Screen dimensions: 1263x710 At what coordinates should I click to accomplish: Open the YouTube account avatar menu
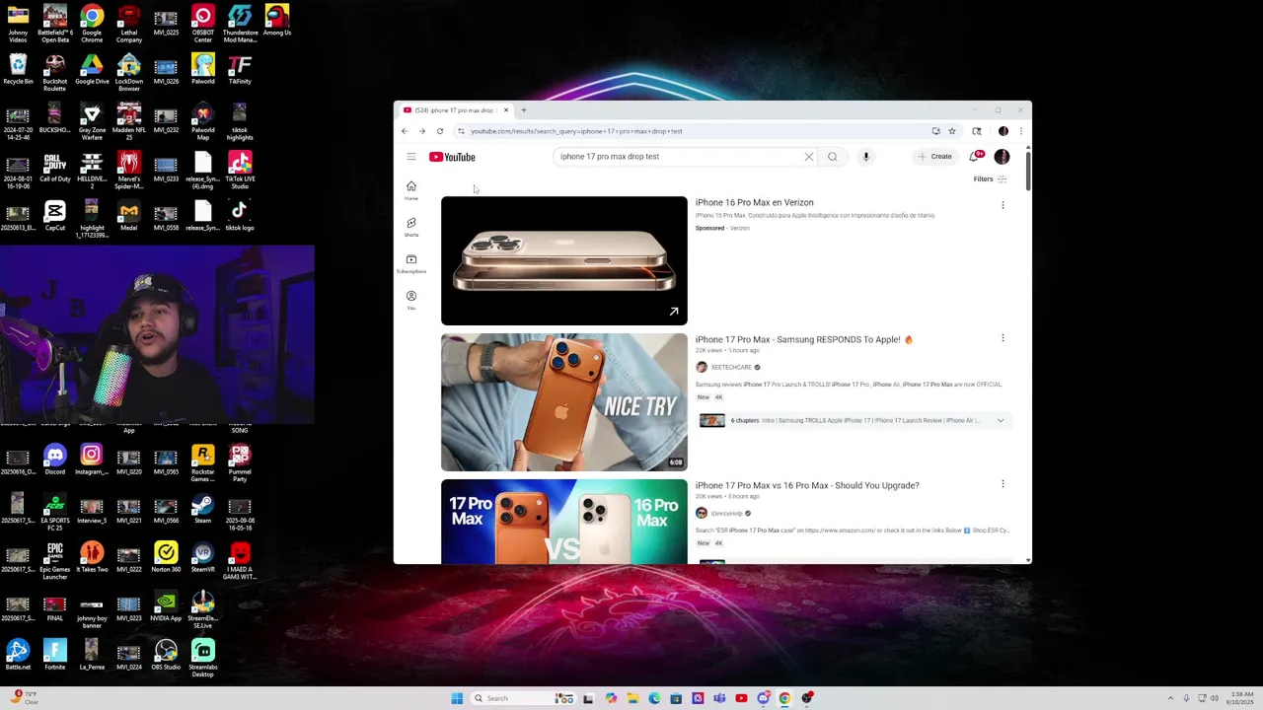click(1002, 157)
